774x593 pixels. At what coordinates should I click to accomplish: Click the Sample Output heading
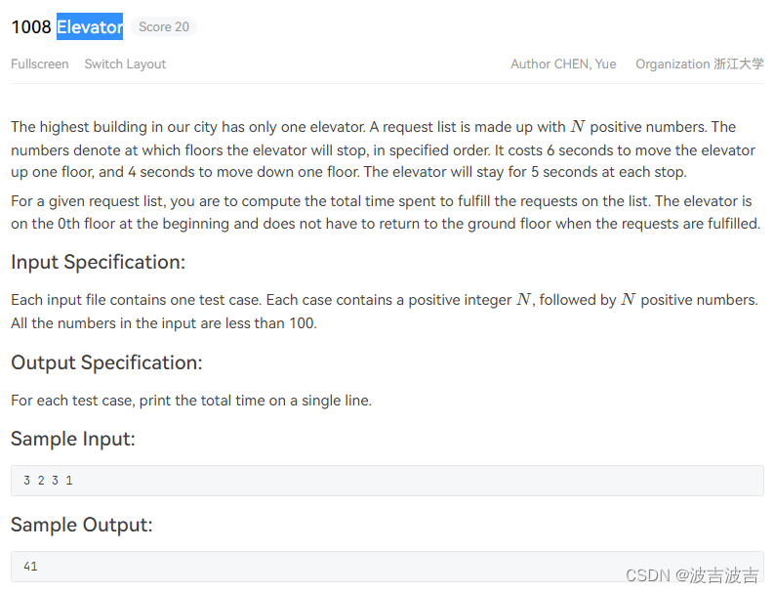(x=82, y=525)
